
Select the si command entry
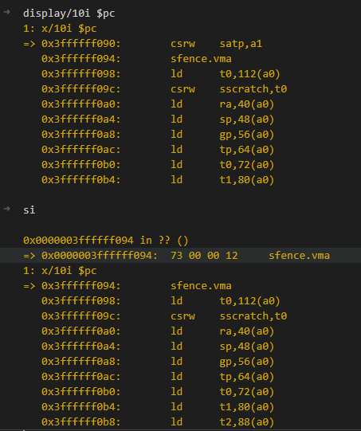tap(29, 210)
